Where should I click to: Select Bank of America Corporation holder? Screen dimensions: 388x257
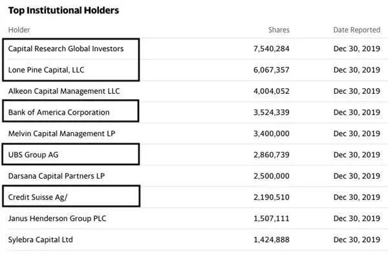click(x=59, y=113)
